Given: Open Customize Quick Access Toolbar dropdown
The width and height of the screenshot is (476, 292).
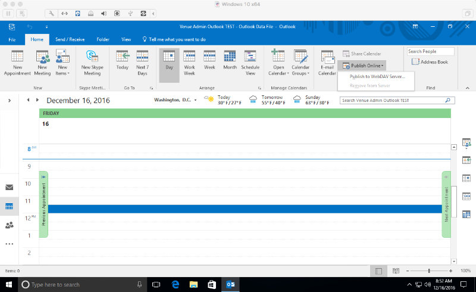Looking at the screenshot, I should (x=46, y=27).
